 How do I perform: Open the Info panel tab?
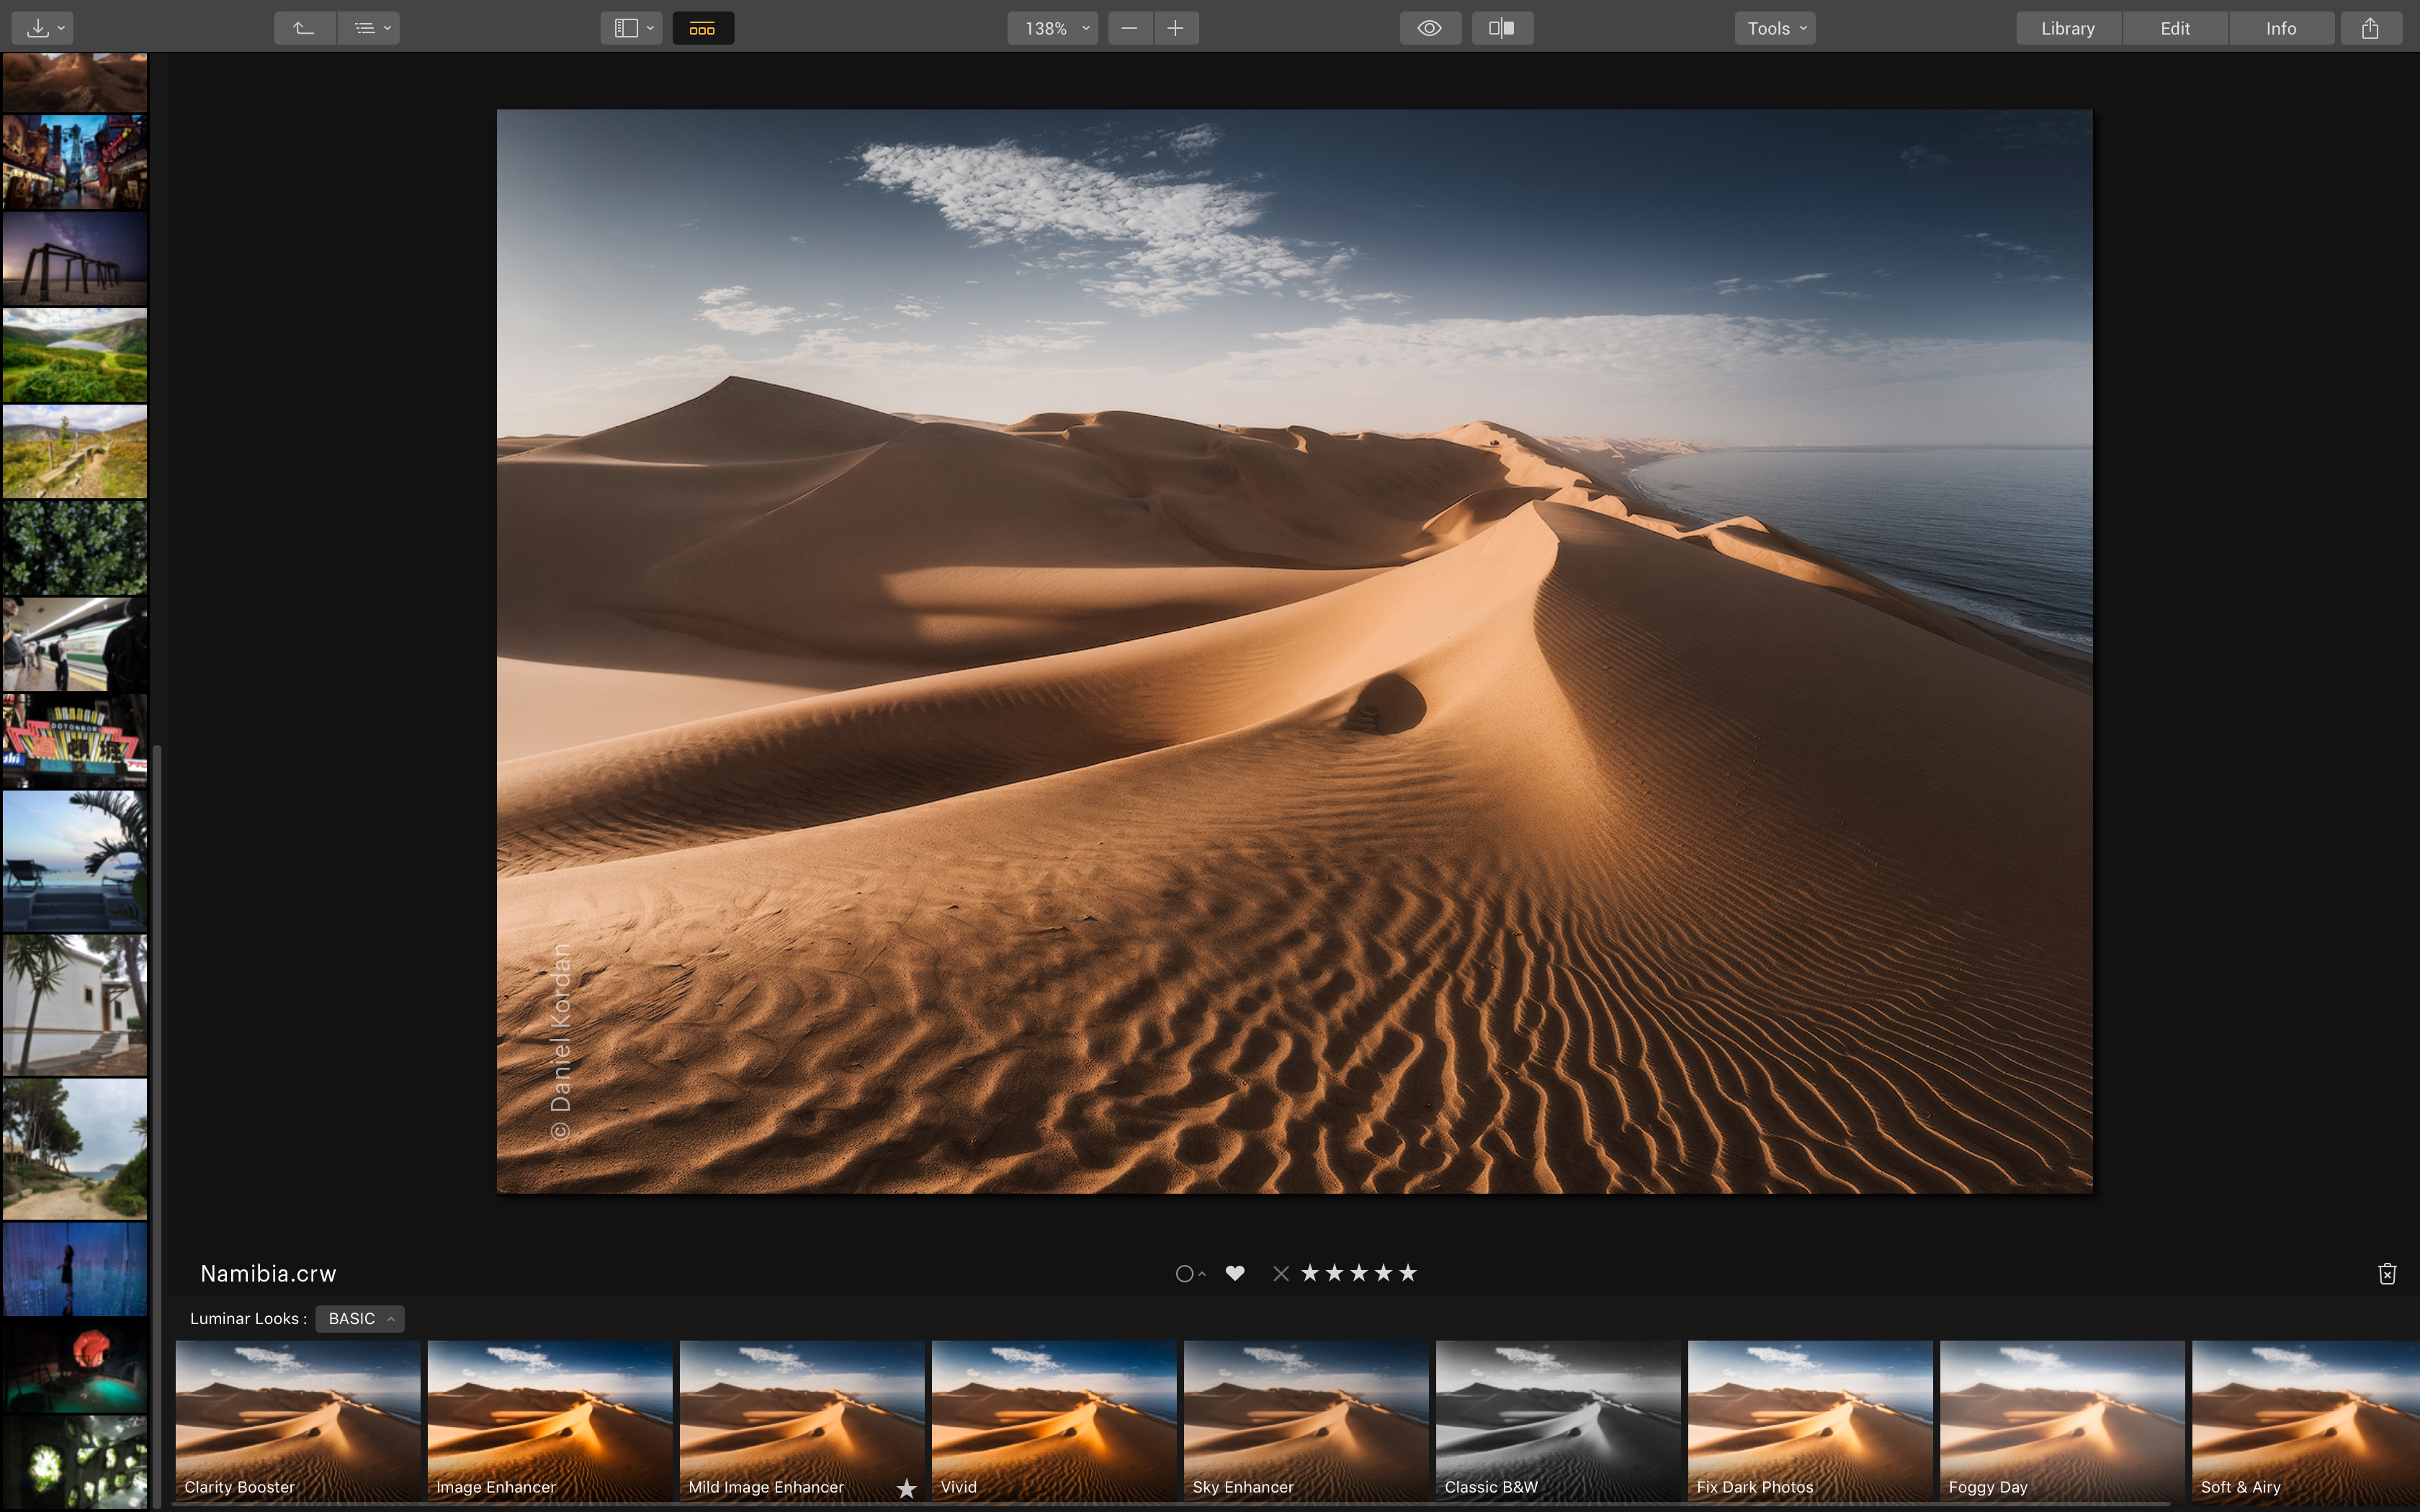[2281, 28]
